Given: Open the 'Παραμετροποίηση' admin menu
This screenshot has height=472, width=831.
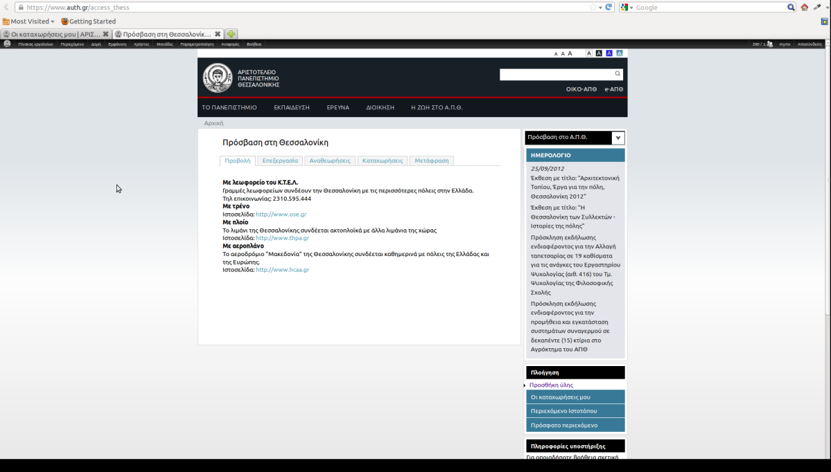Looking at the screenshot, I should coord(197,44).
